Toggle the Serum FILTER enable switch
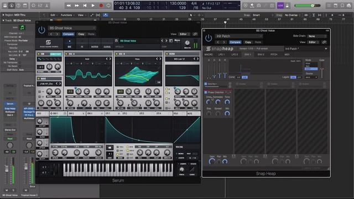The height and width of the screenshot is (199, 354). pyautogui.click(x=167, y=54)
